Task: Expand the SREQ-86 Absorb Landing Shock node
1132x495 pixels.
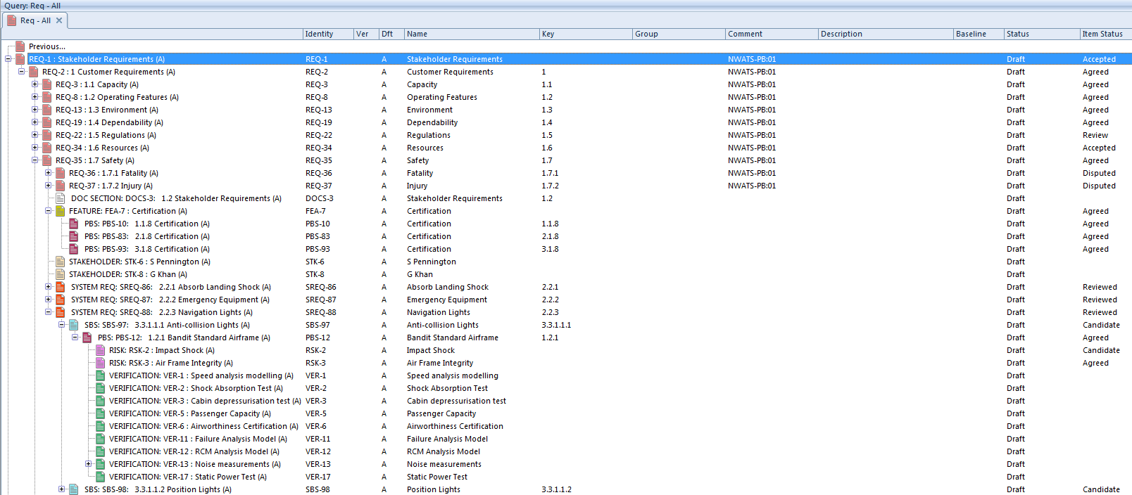Action: (48, 287)
